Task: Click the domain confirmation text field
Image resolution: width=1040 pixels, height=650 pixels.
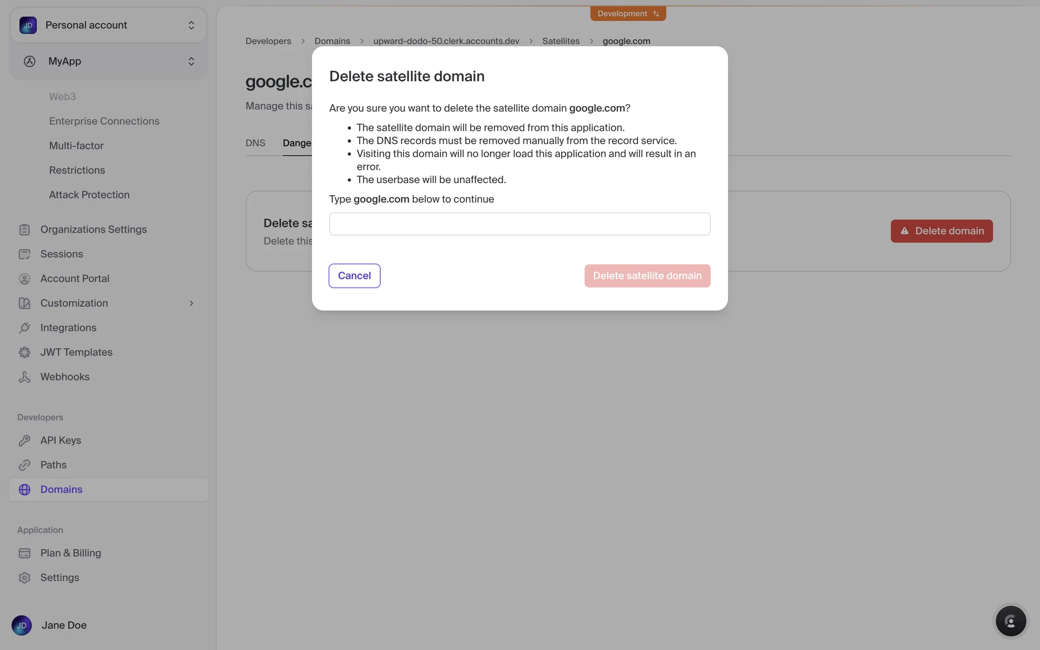Action: (519, 224)
